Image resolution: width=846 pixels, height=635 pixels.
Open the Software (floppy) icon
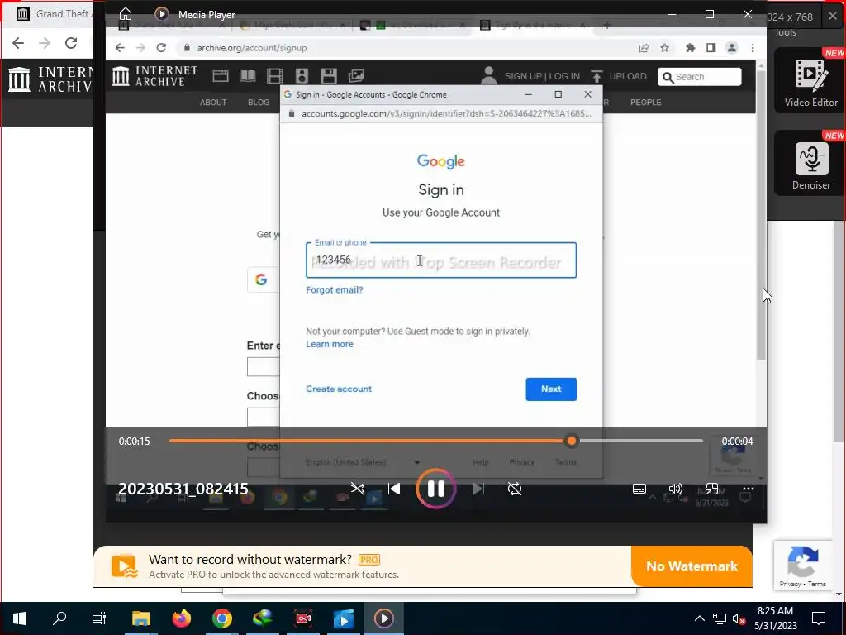click(x=329, y=76)
